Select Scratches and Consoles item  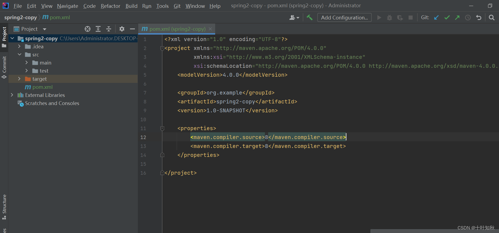tap(52, 103)
